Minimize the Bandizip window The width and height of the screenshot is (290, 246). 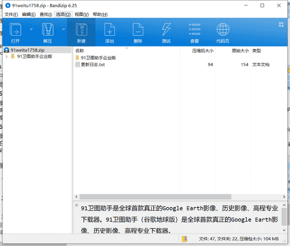pos(246,6)
